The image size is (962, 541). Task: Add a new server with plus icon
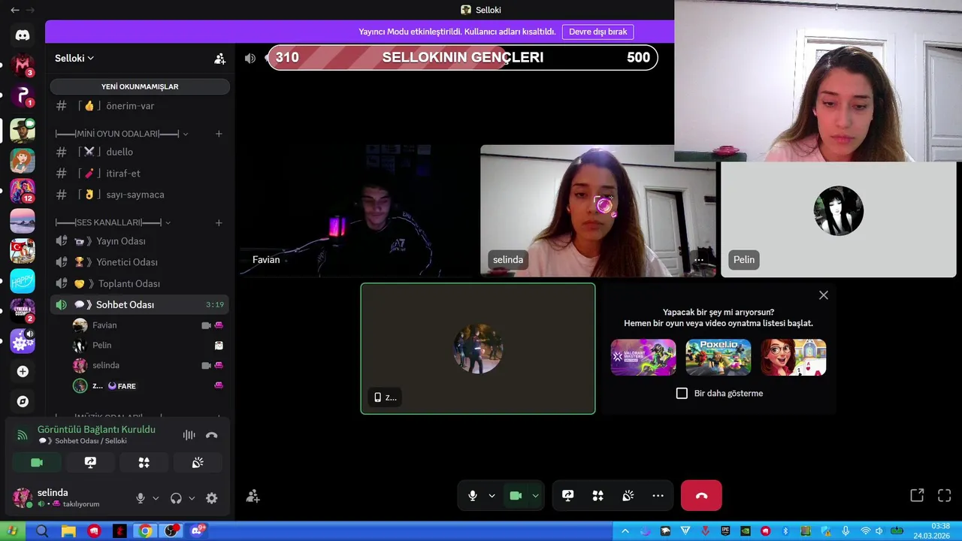23,371
